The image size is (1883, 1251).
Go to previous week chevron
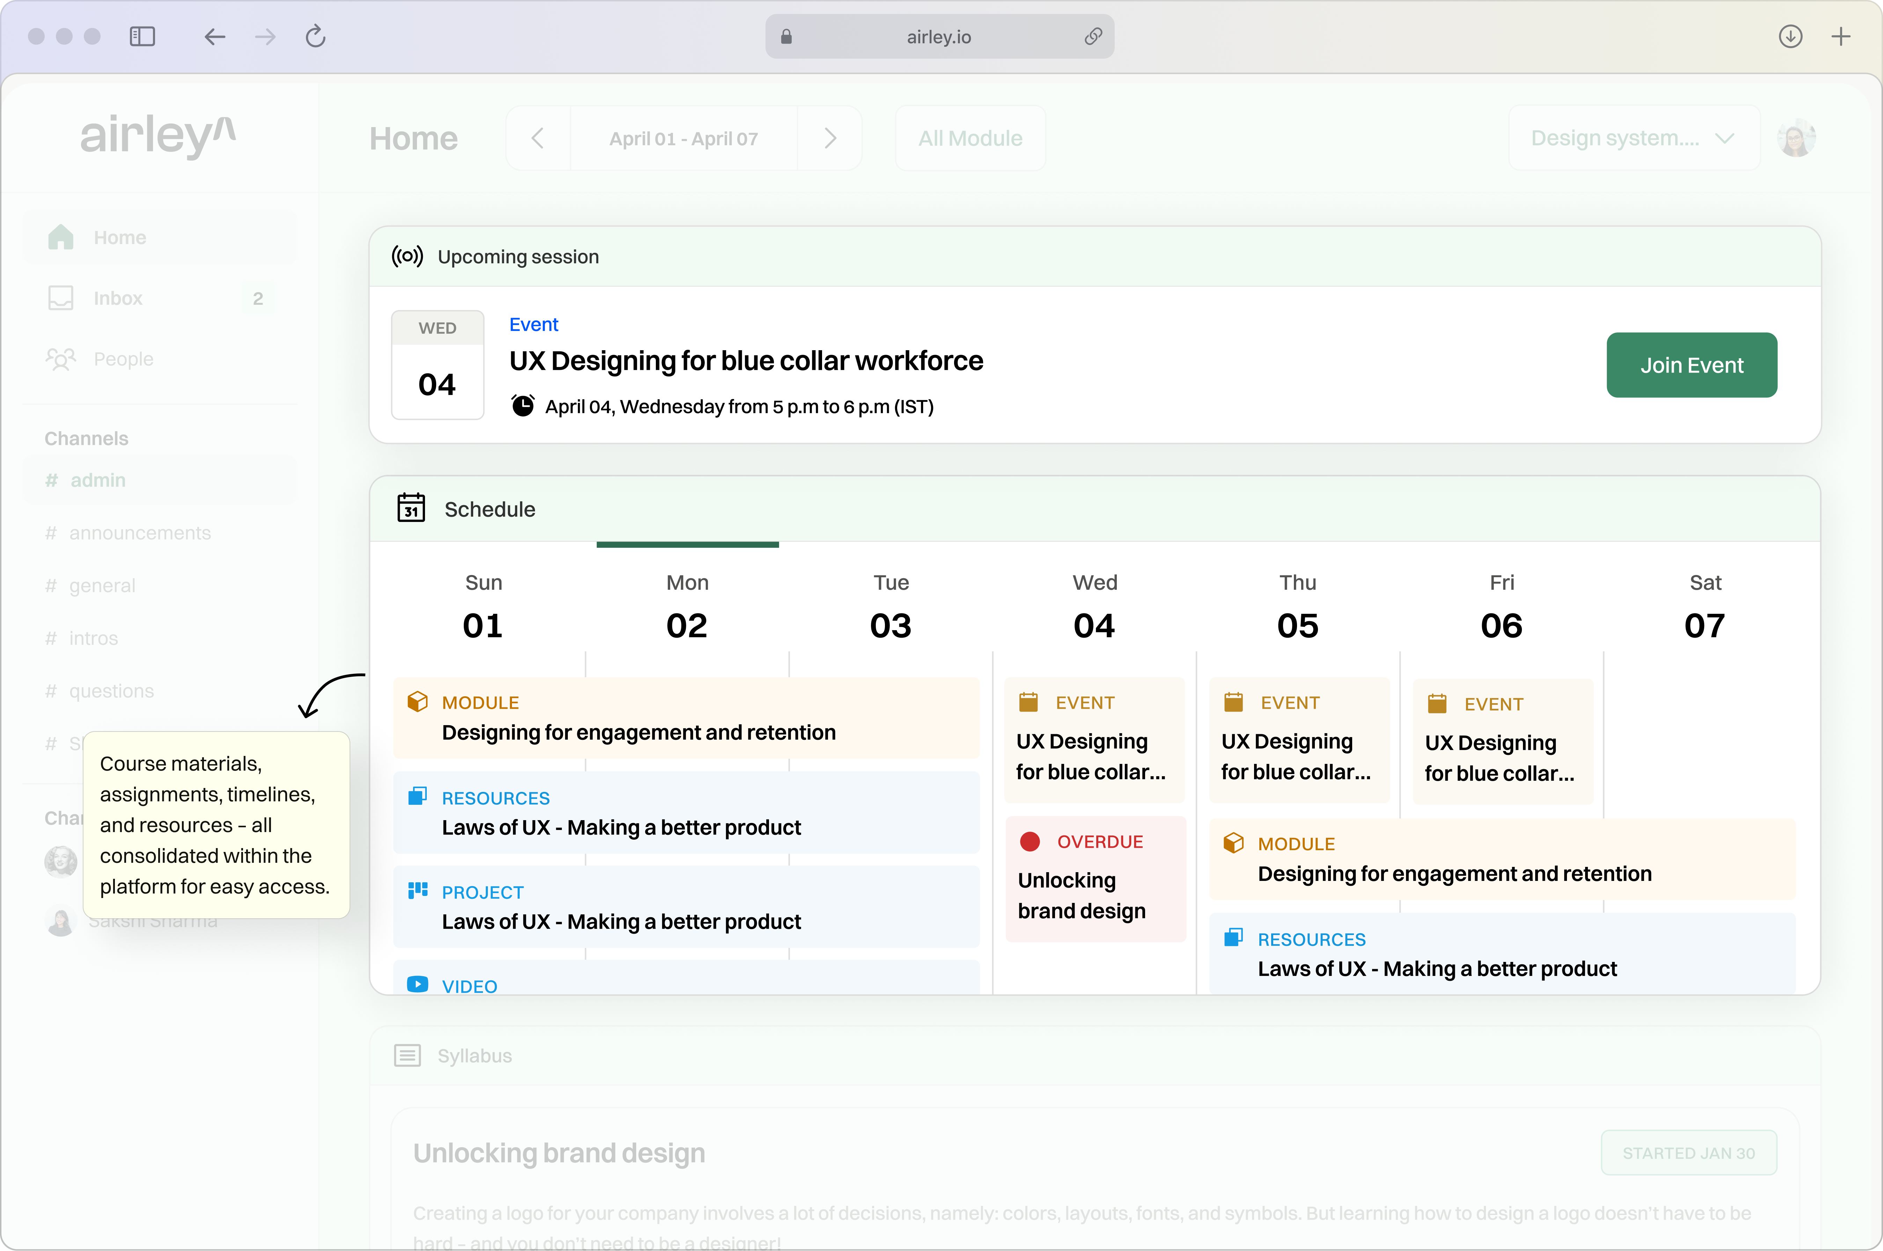pyautogui.click(x=538, y=138)
